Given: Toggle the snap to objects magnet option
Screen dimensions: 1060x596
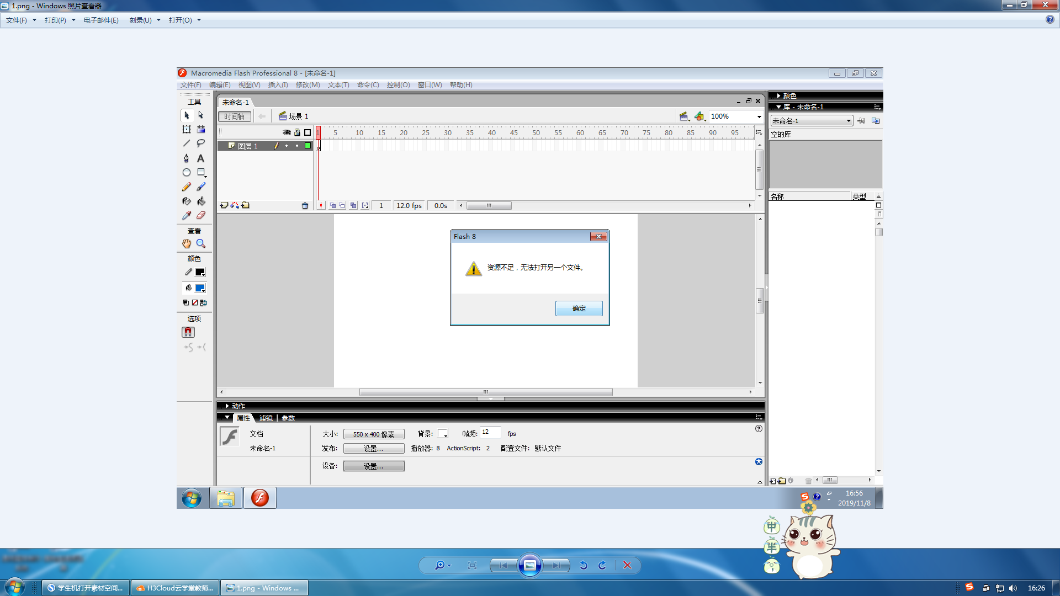Looking at the screenshot, I should [x=188, y=332].
